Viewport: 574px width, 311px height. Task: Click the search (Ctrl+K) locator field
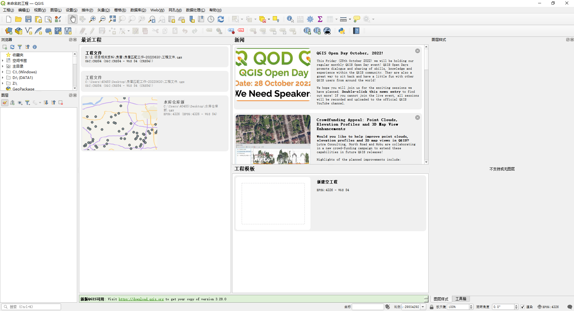(x=31, y=307)
